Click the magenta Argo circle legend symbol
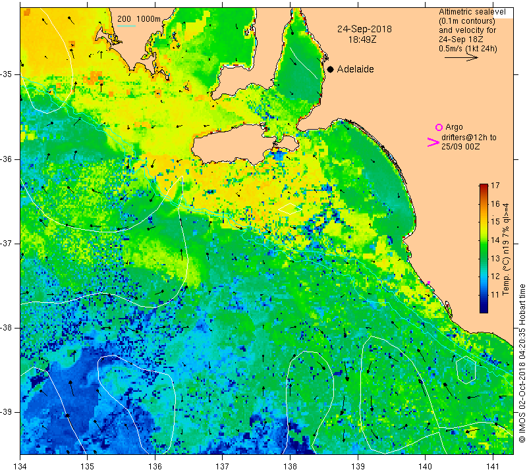The image size is (527, 474). [439, 127]
